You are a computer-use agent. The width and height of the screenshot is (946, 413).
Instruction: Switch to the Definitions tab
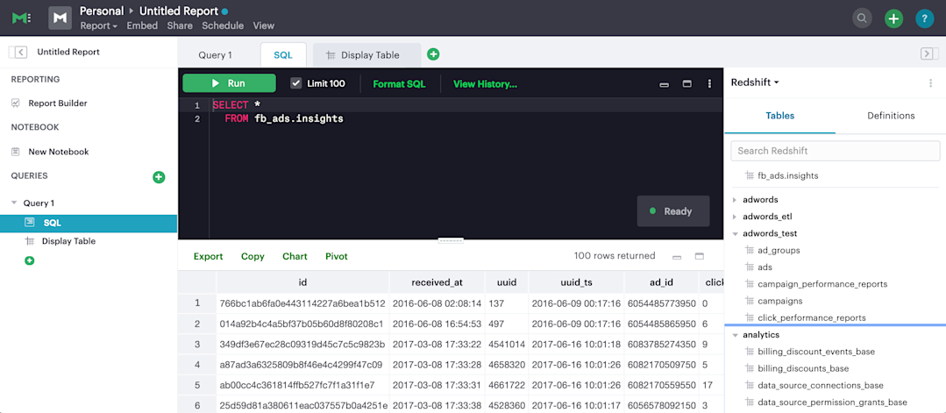pos(891,116)
